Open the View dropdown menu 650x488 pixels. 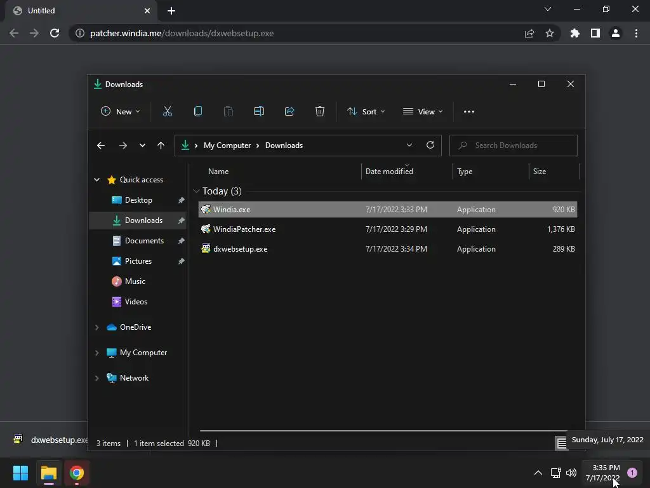423,111
